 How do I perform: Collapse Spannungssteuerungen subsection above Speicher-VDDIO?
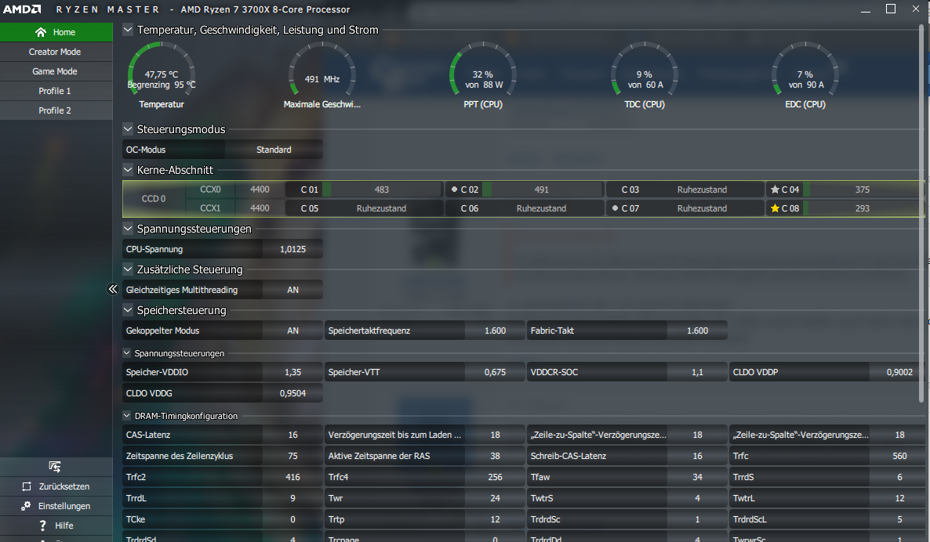tap(126, 353)
